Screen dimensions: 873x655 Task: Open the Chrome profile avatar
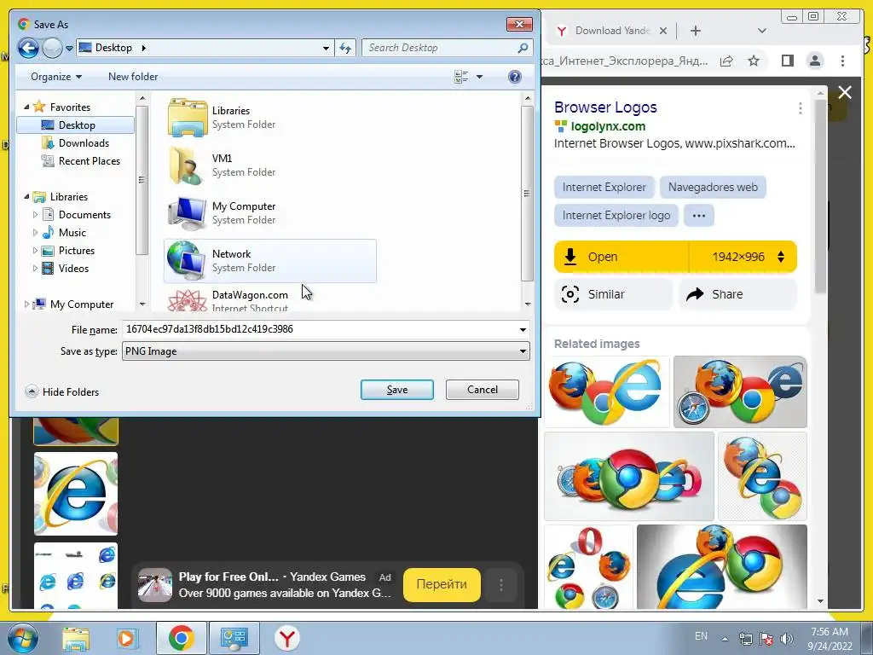tap(815, 61)
